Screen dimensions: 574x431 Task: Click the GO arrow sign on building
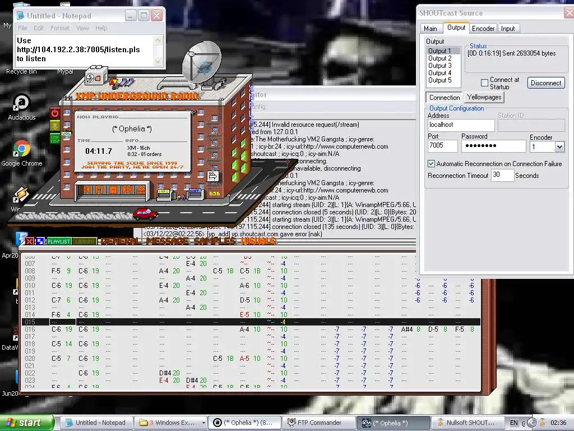coord(212,176)
